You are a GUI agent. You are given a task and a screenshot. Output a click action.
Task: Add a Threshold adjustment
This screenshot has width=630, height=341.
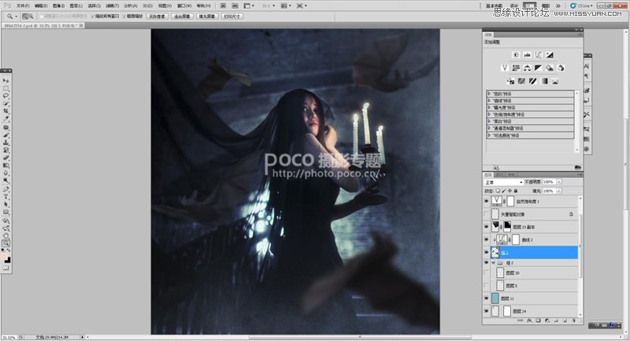pos(533,81)
